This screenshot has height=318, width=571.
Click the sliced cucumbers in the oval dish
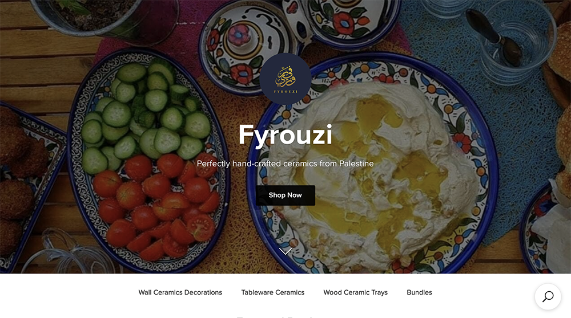(146, 113)
